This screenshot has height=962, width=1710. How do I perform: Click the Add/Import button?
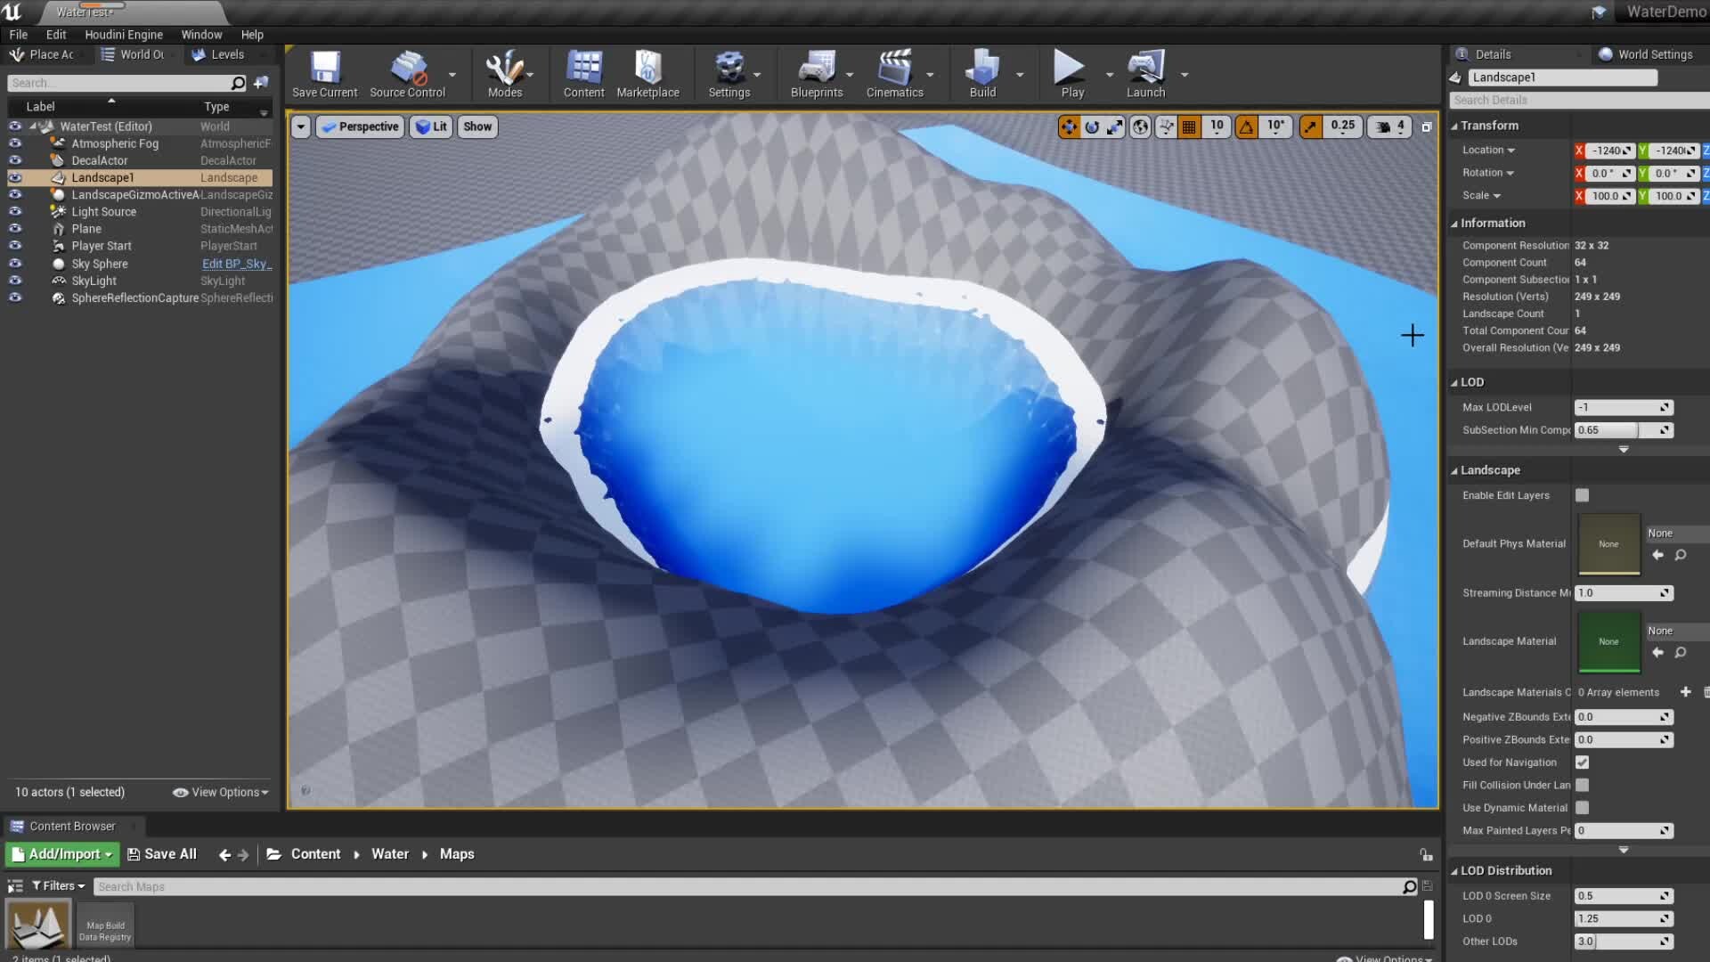tap(63, 854)
